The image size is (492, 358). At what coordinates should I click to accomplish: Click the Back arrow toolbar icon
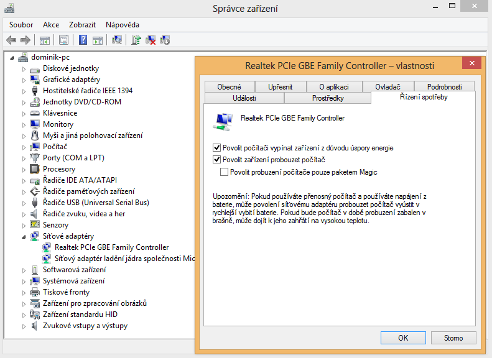11,40
